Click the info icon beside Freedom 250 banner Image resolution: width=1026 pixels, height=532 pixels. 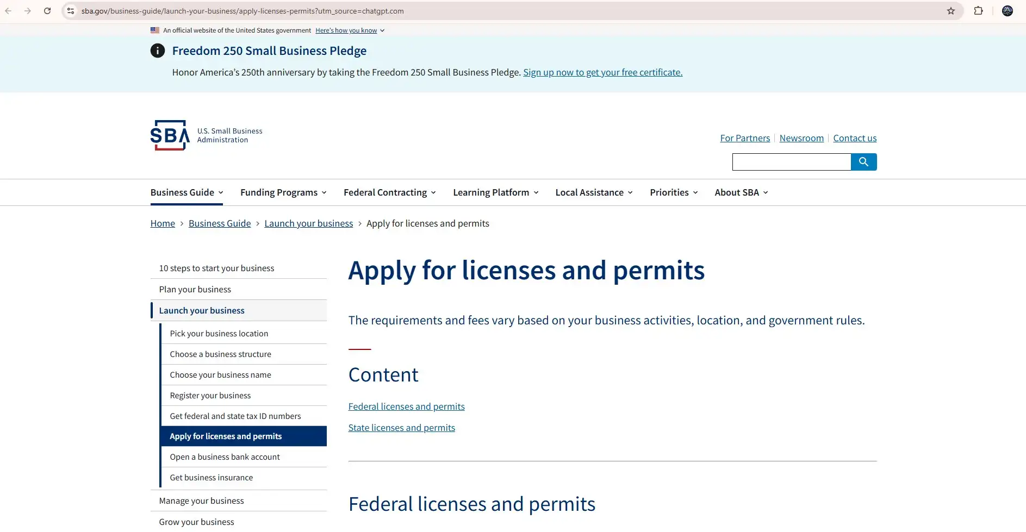point(158,51)
